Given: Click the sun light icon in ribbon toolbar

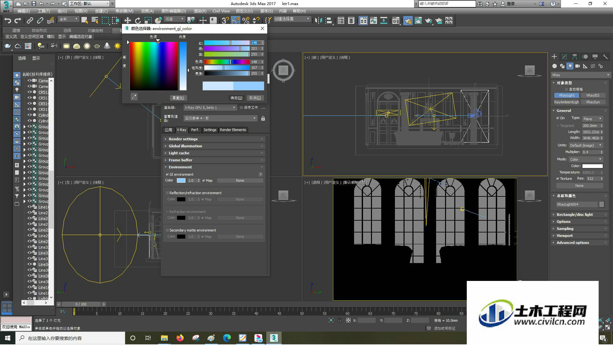Looking at the screenshot, I should coord(117,46).
